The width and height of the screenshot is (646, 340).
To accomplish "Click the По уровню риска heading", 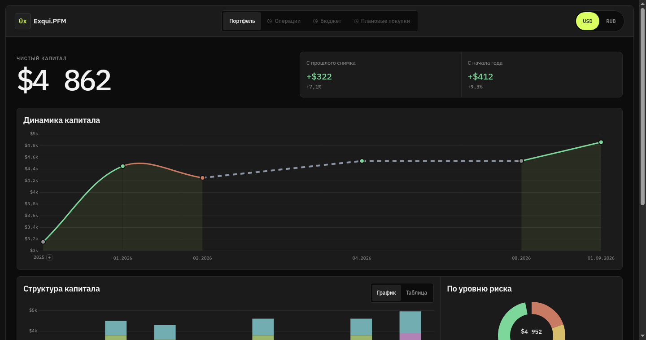I will point(479,289).
